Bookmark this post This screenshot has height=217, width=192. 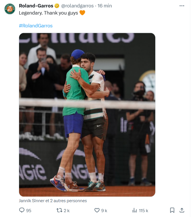coord(172,210)
